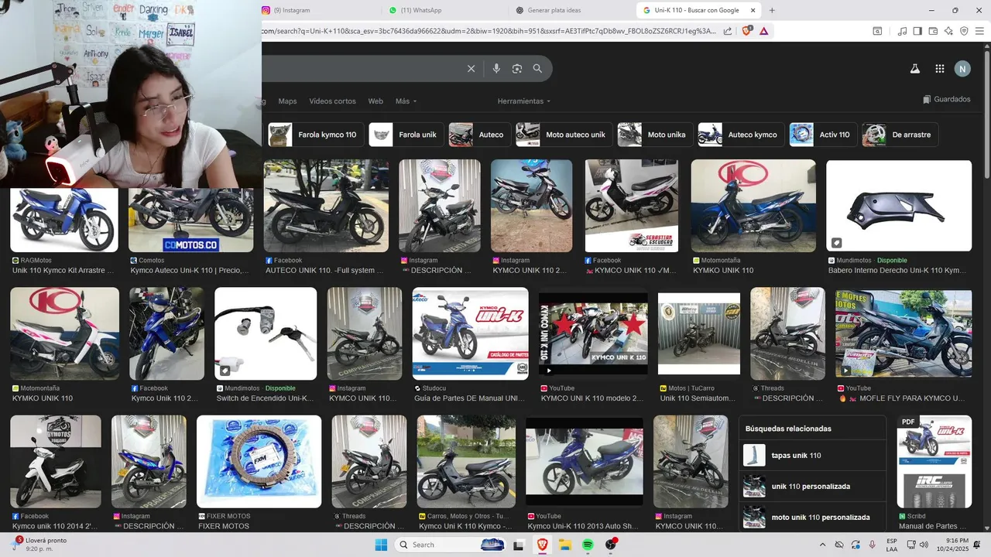Image resolution: width=991 pixels, height=557 pixels.
Task: Open the Leo AI sparkle icon
Action: (948, 31)
